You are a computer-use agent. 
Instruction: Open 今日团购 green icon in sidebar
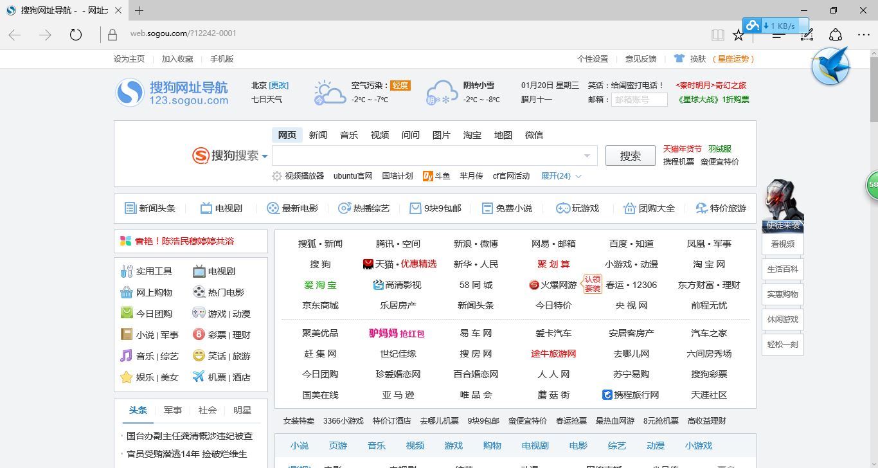(127, 314)
